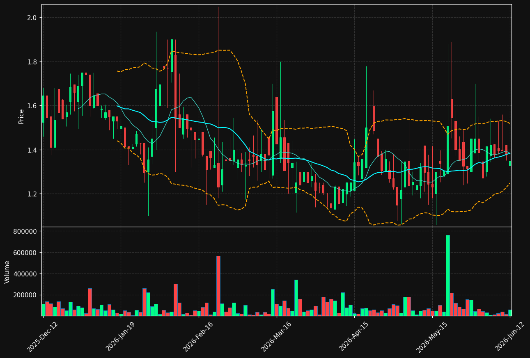Click the 600000 volume axis value

click(x=25, y=253)
